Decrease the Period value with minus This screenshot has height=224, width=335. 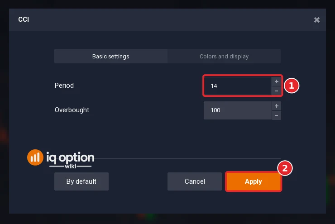pos(277,91)
